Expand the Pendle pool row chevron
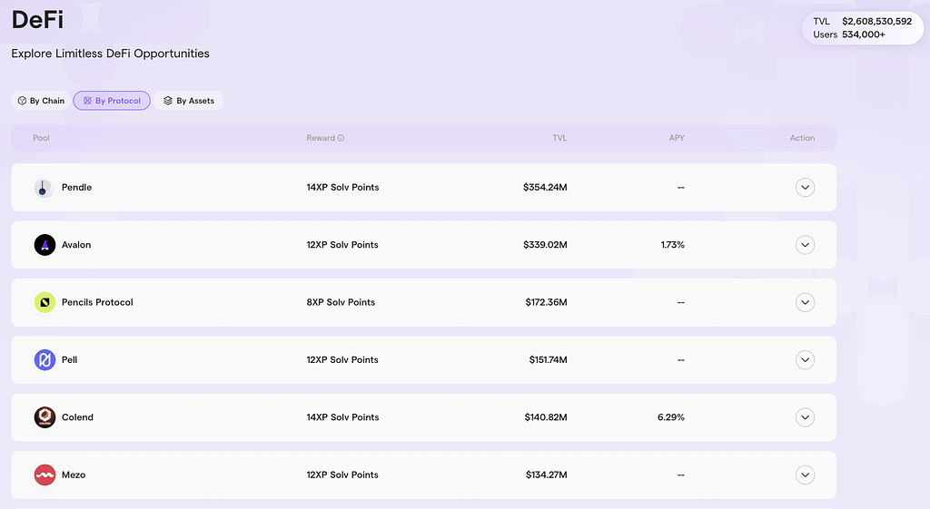The height and width of the screenshot is (509, 930). 805,188
